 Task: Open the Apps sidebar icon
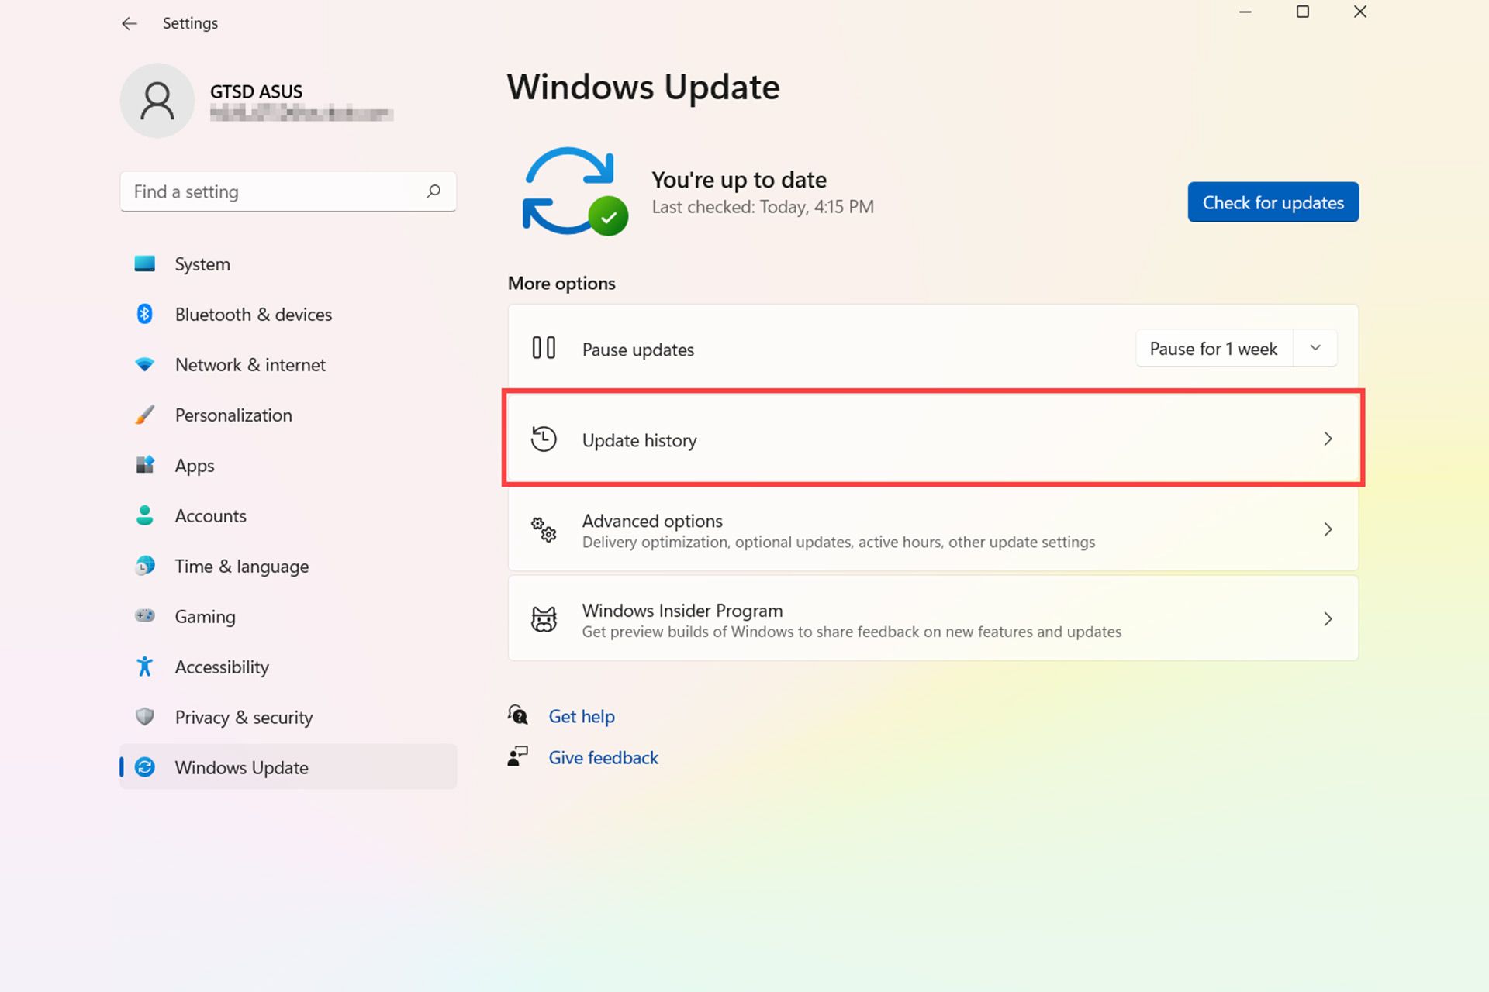coord(144,465)
